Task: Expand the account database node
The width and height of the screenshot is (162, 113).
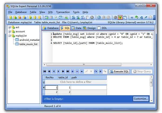Action: (9, 31)
